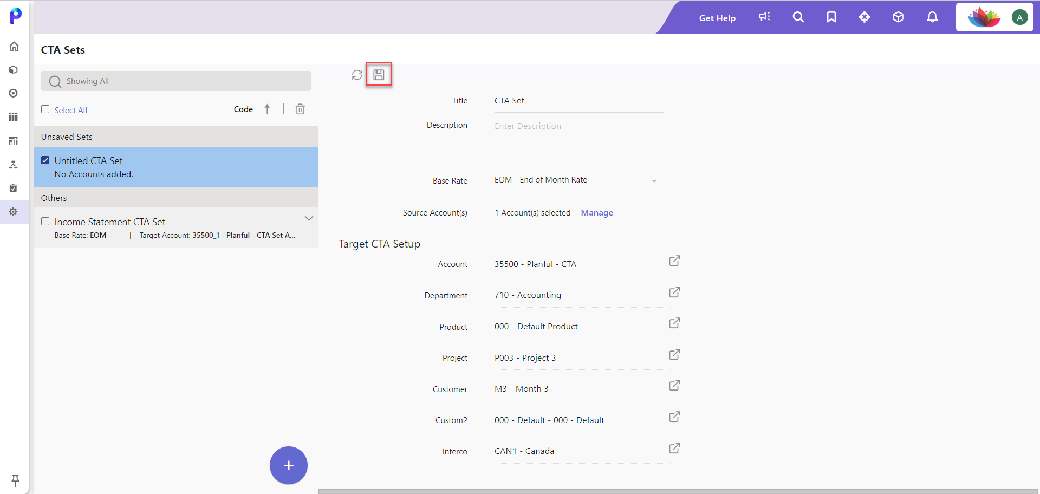The width and height of the screenshot is (1040, 494).
Task: Expand the Income Statement CTA Set row
Action: tap(309, 219)
